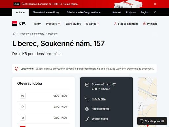Click the lock icon beside Přihlásit

[144, 24]
